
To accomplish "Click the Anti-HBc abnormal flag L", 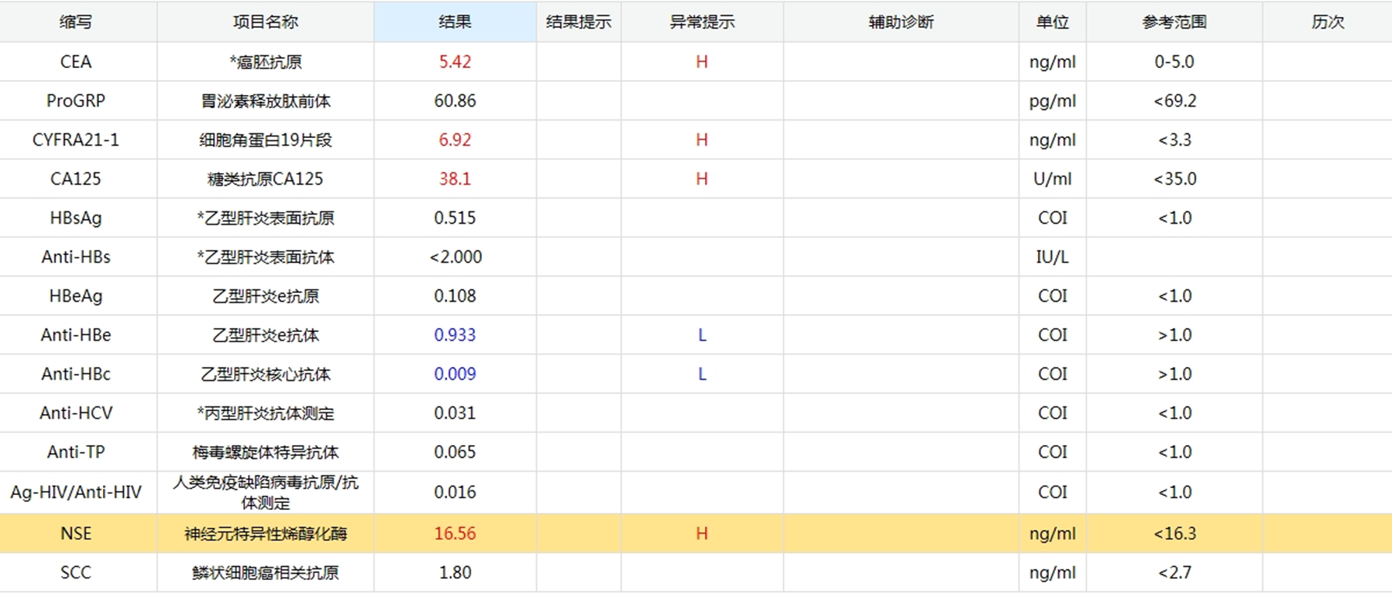I will 702,374.
